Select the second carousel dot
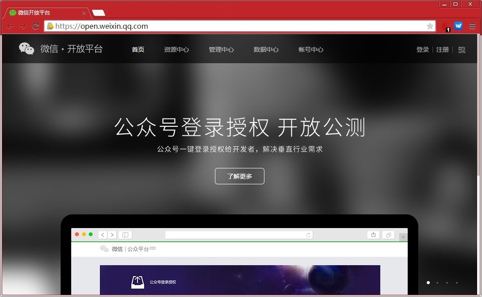 pyautogui.click(x=437, y=282)
